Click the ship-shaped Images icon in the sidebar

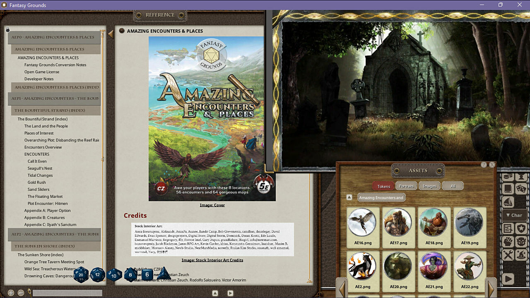point(508,202)
